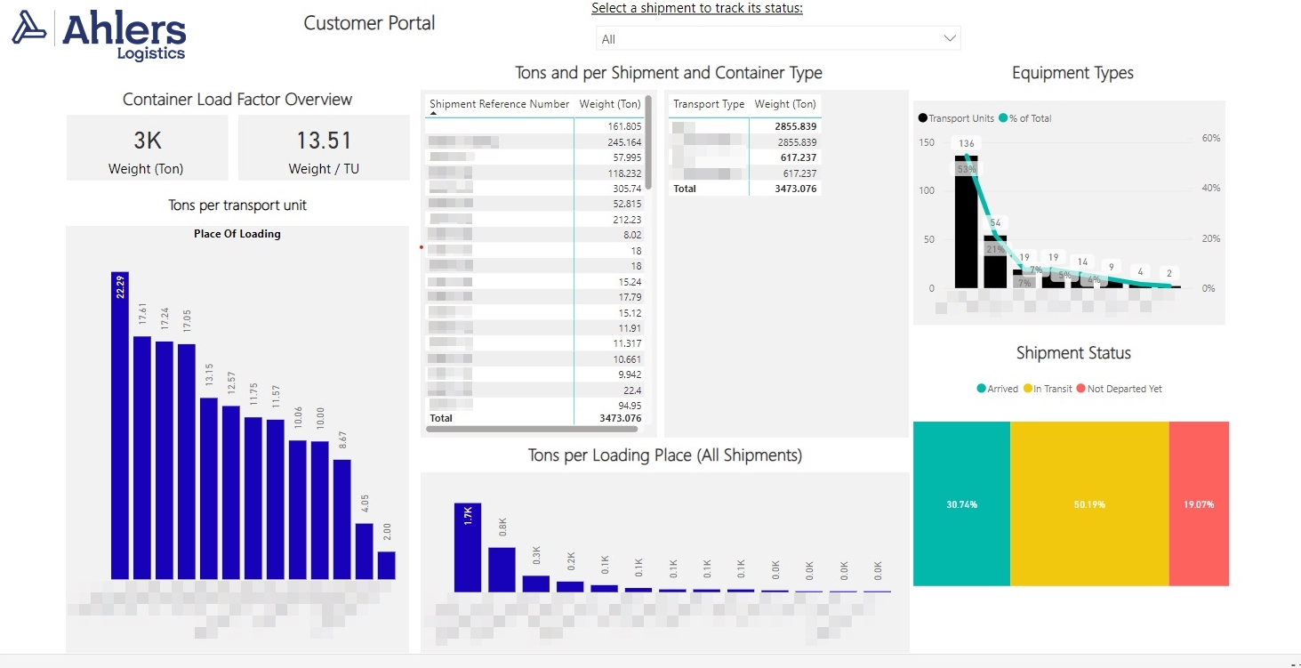
Task: Click the teal % of Total legend marker
Action: (1003, 118)
